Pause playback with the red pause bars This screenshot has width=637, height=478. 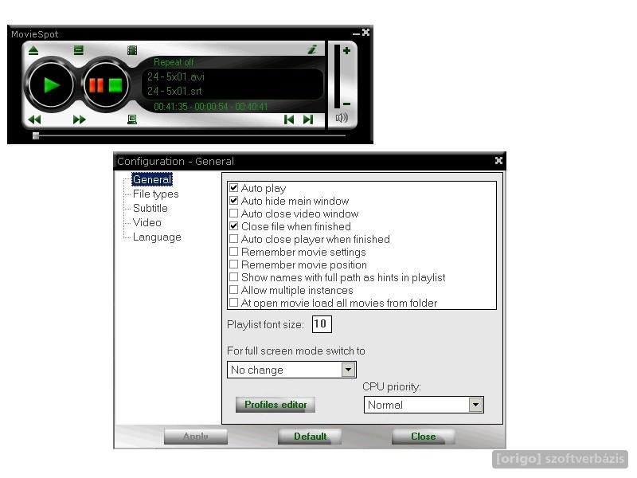tap(96, 85)
